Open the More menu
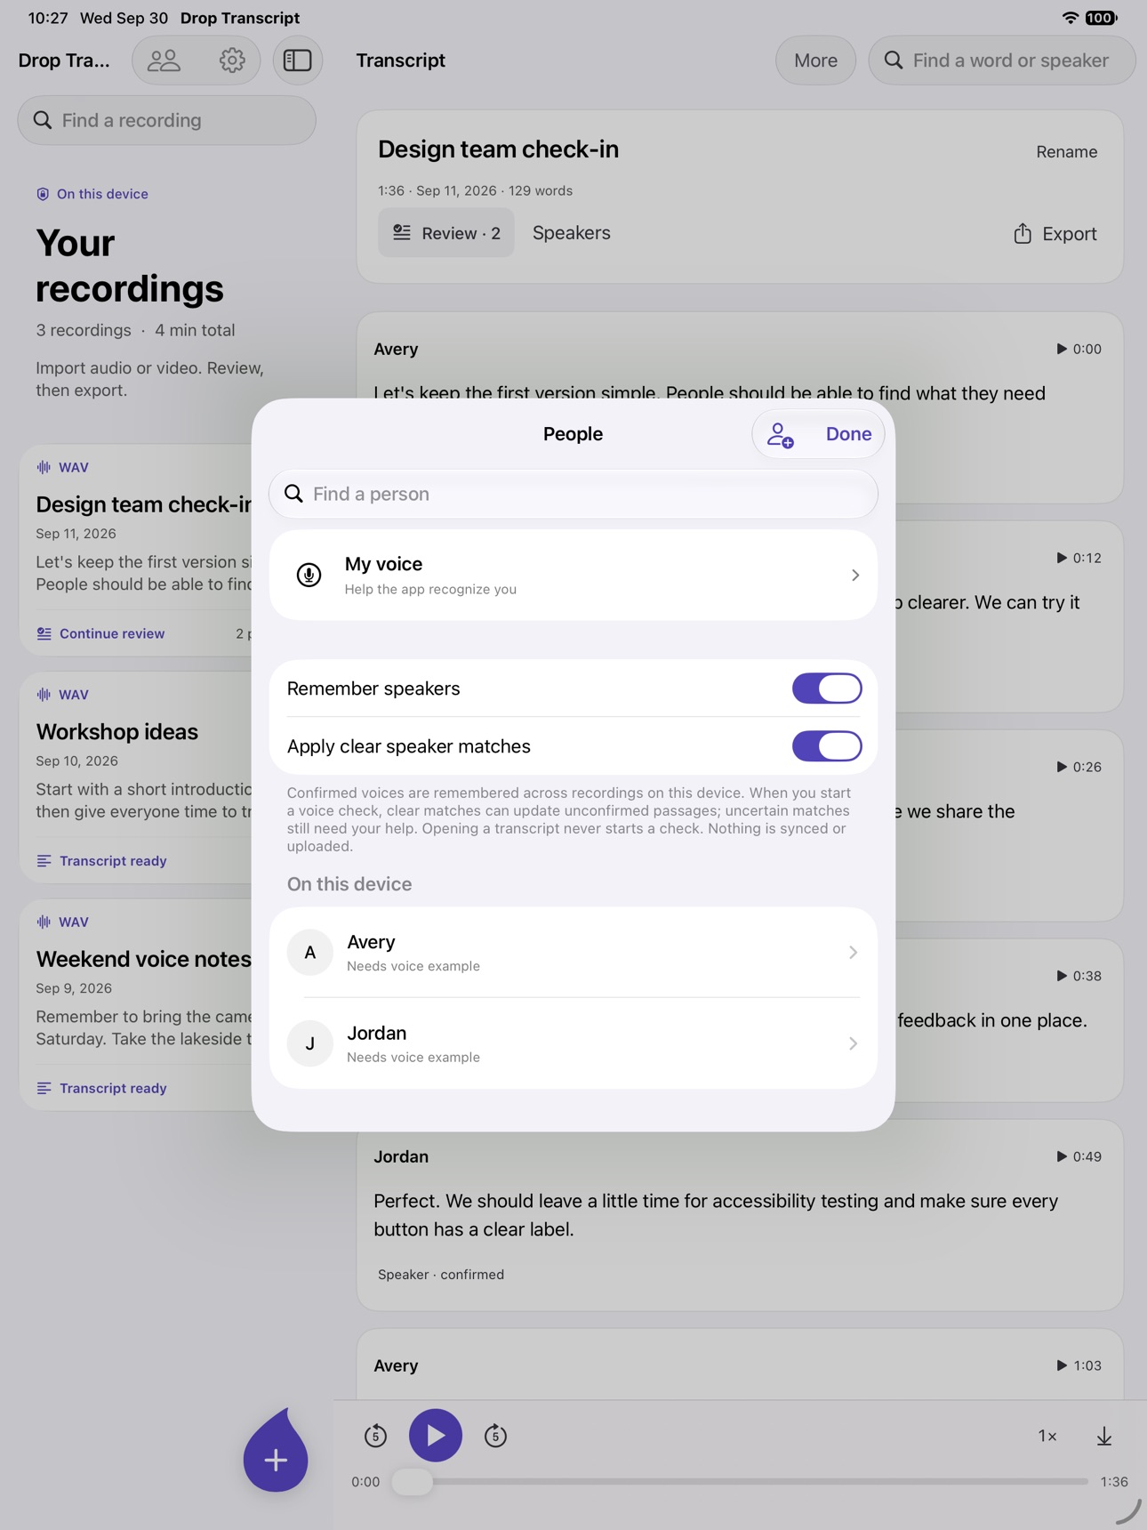 815,60
